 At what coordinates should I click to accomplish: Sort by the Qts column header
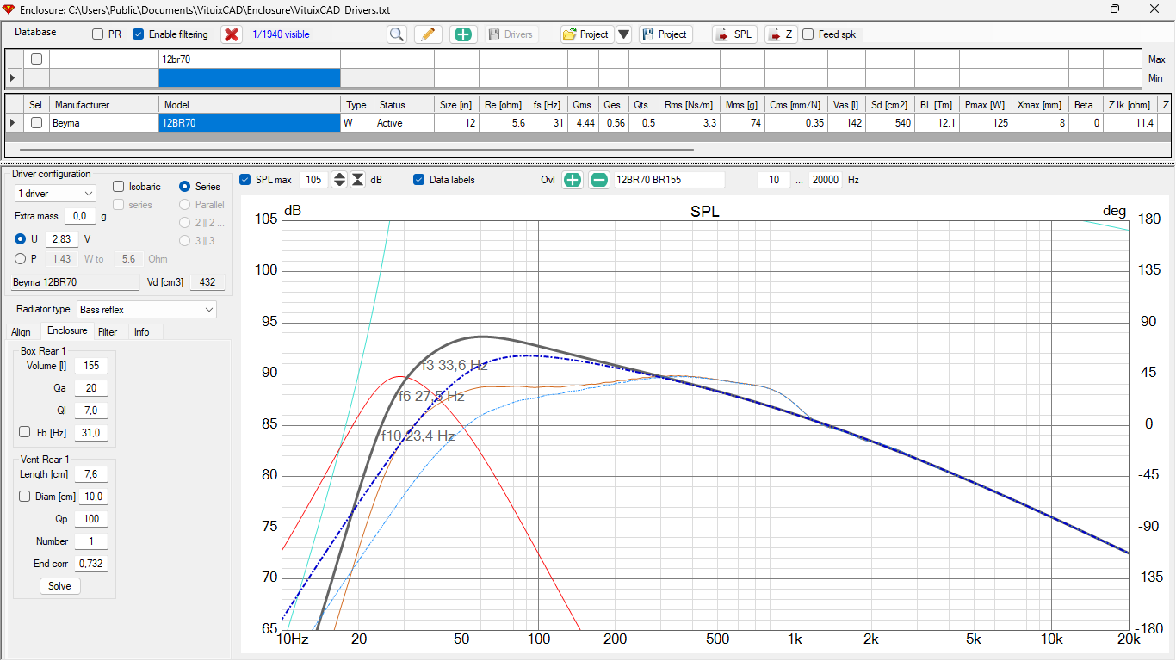(644, 105)
